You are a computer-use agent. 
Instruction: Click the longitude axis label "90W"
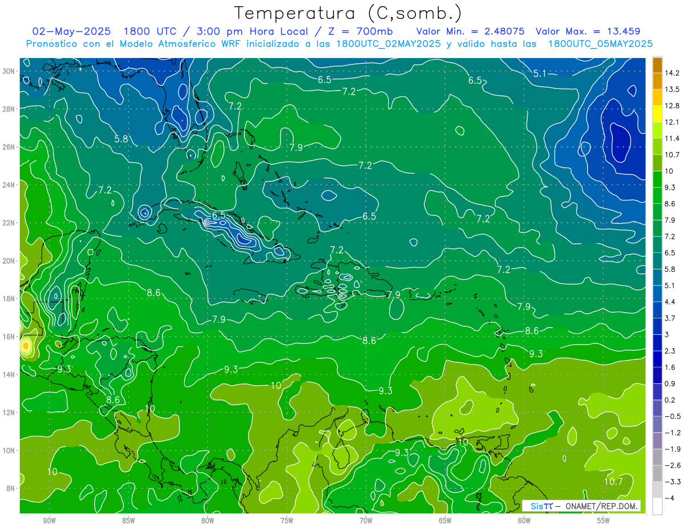(49, 520)
